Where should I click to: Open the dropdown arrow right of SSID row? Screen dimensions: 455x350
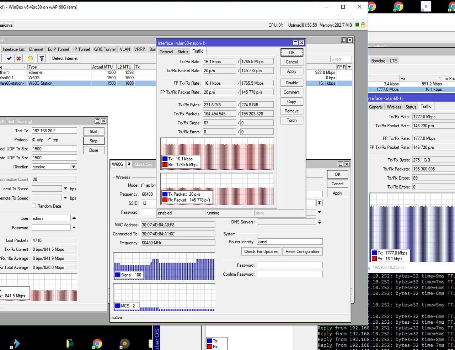320,203
